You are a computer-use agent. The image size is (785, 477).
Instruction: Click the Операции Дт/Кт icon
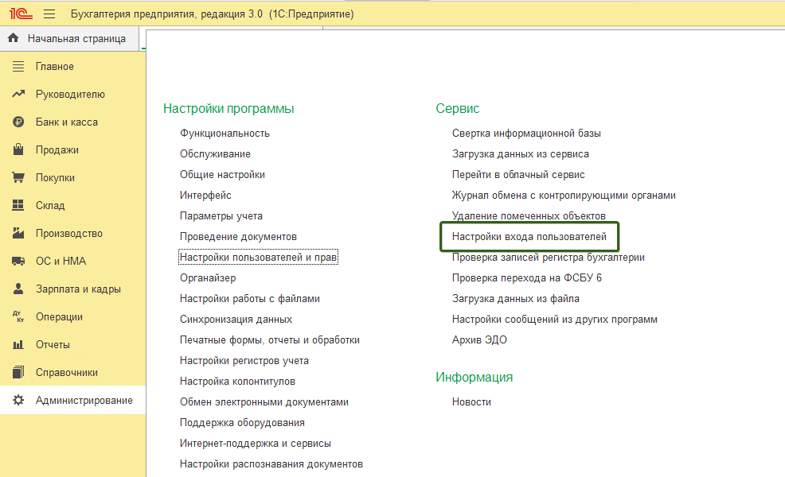click(x=18, y=316)
